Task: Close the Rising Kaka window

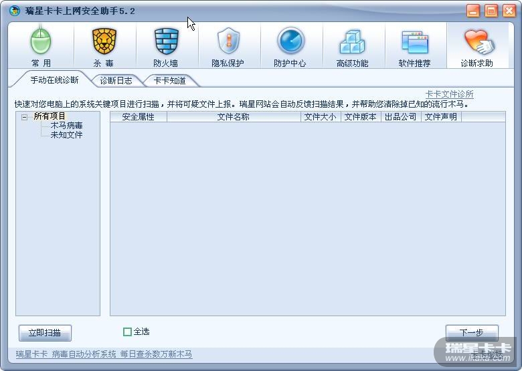Action: (x=509, y=11)
